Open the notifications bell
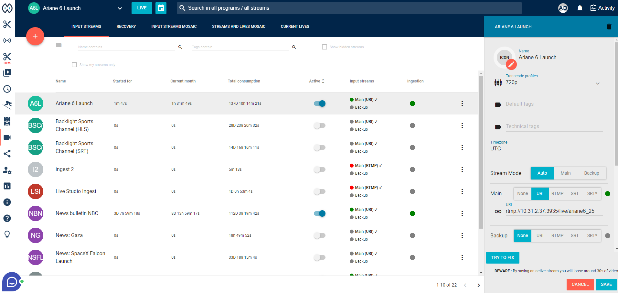Screen dimensions: 618x293 [x=580, y=8]
